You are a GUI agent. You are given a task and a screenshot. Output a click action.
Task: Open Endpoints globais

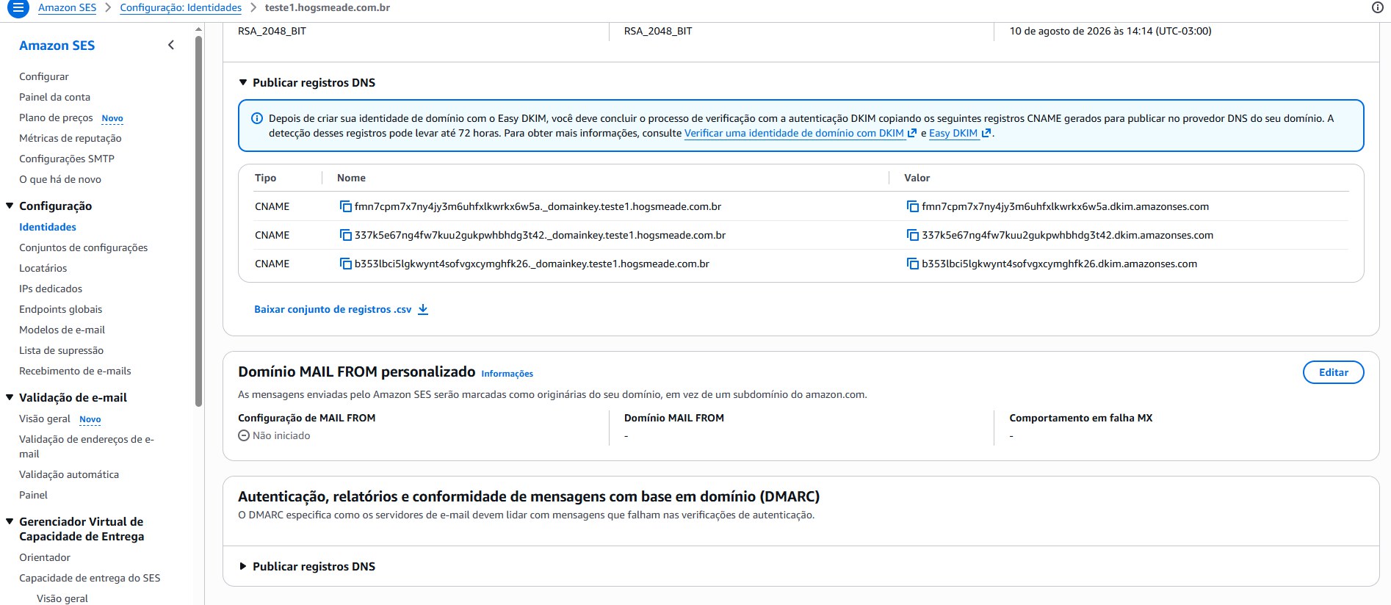(x=61, y=309)
